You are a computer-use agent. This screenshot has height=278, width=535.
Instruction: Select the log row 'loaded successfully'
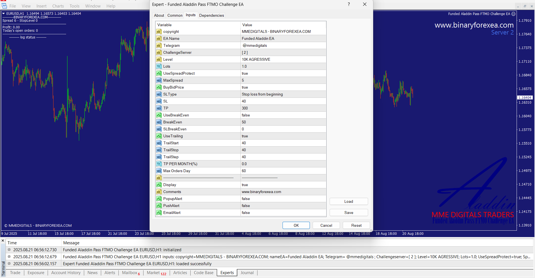tap(269, 264)
